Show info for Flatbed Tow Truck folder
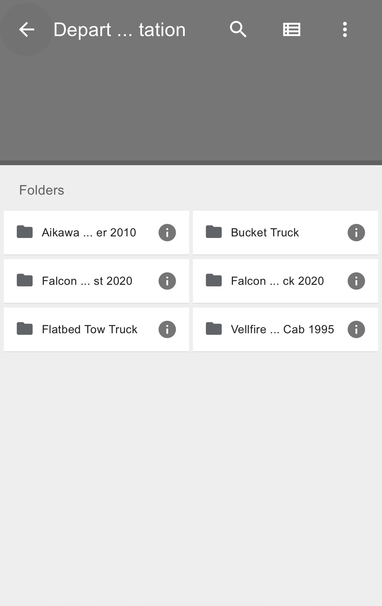 point(167,329)
